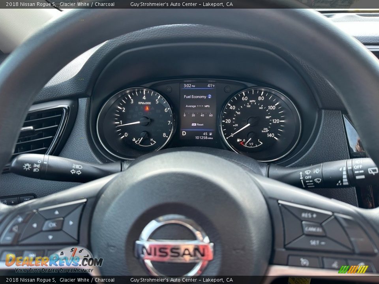Click the 45 trip value above the odometer
Viewport: 379px width, 284px height.
(x=205, y=134)
